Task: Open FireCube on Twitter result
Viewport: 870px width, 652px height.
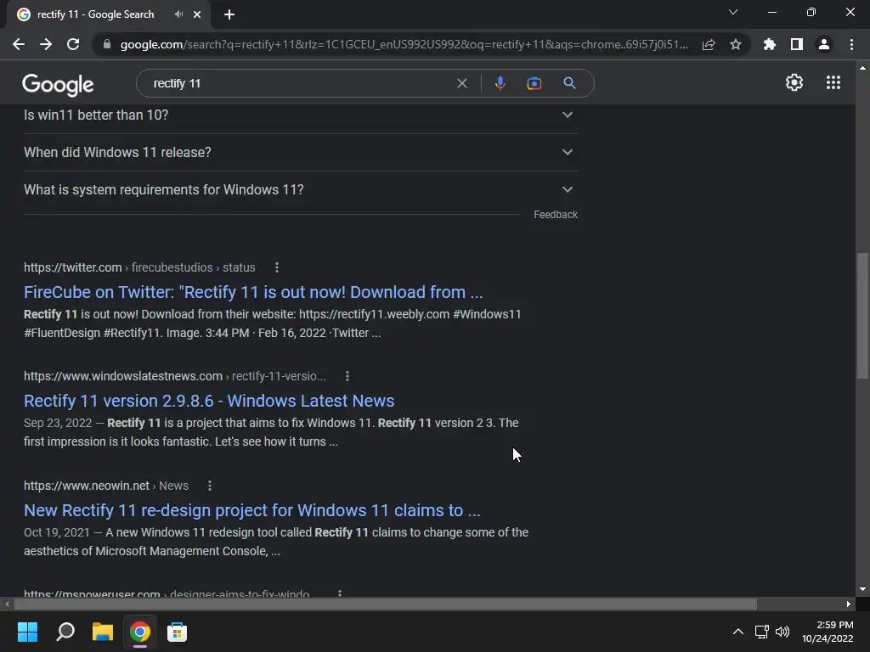Action: 253,292
